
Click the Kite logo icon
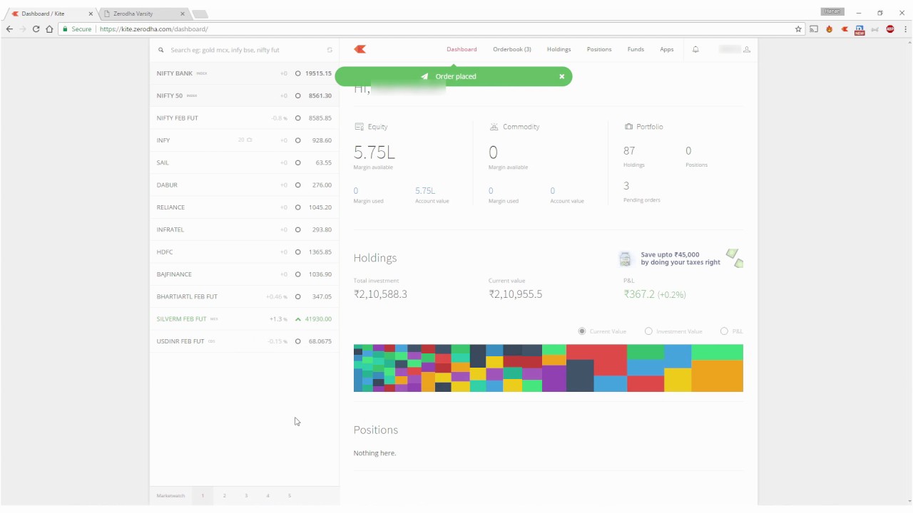360,49
